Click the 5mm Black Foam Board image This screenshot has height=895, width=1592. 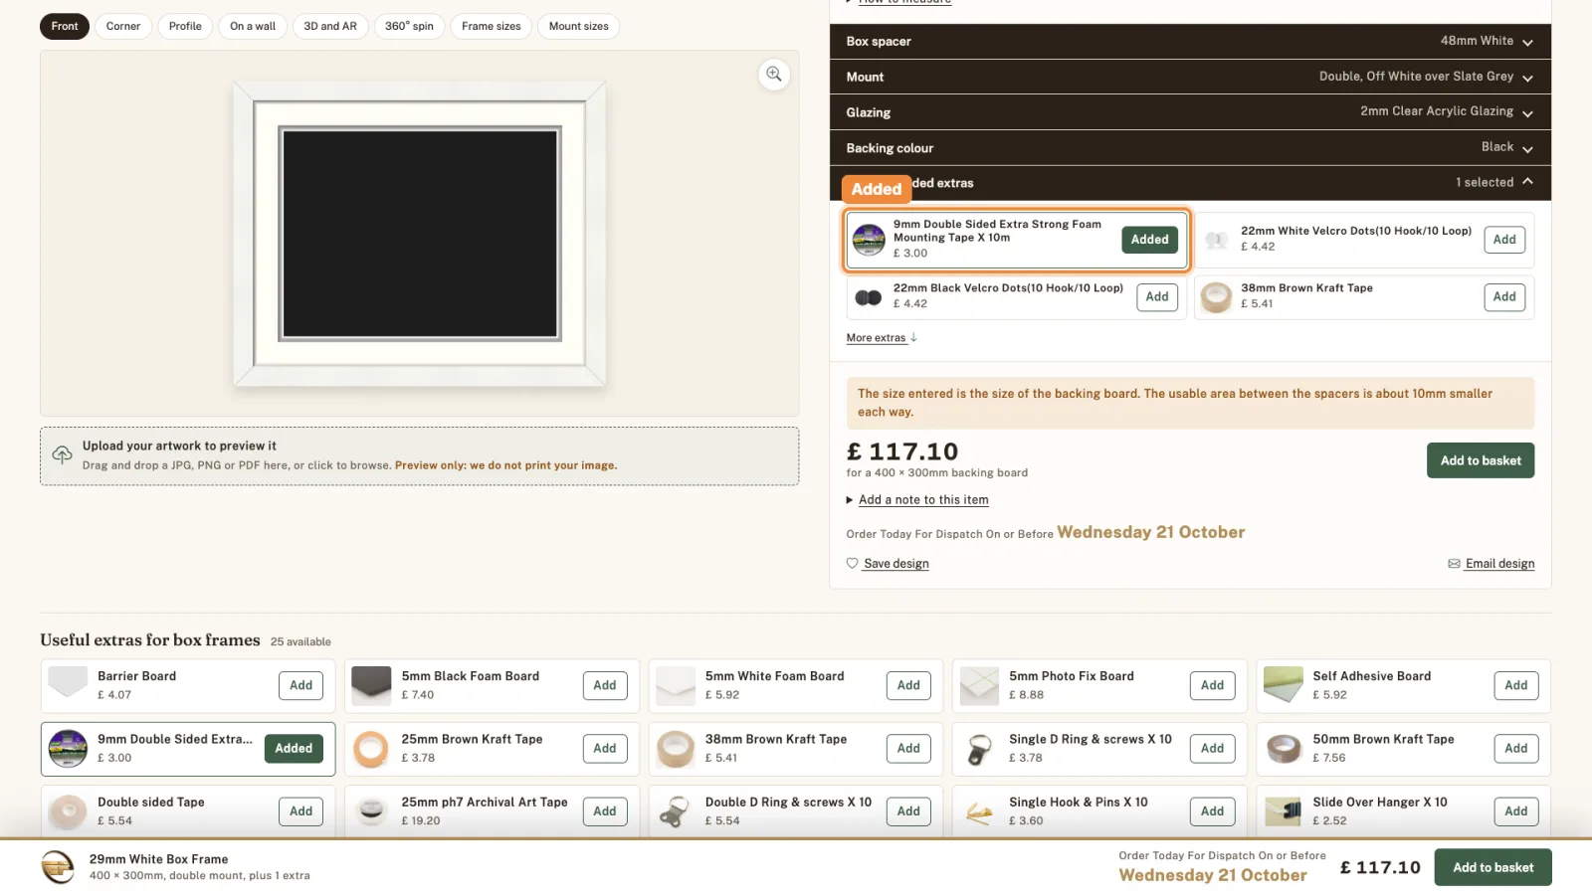[x=371, y=685]
